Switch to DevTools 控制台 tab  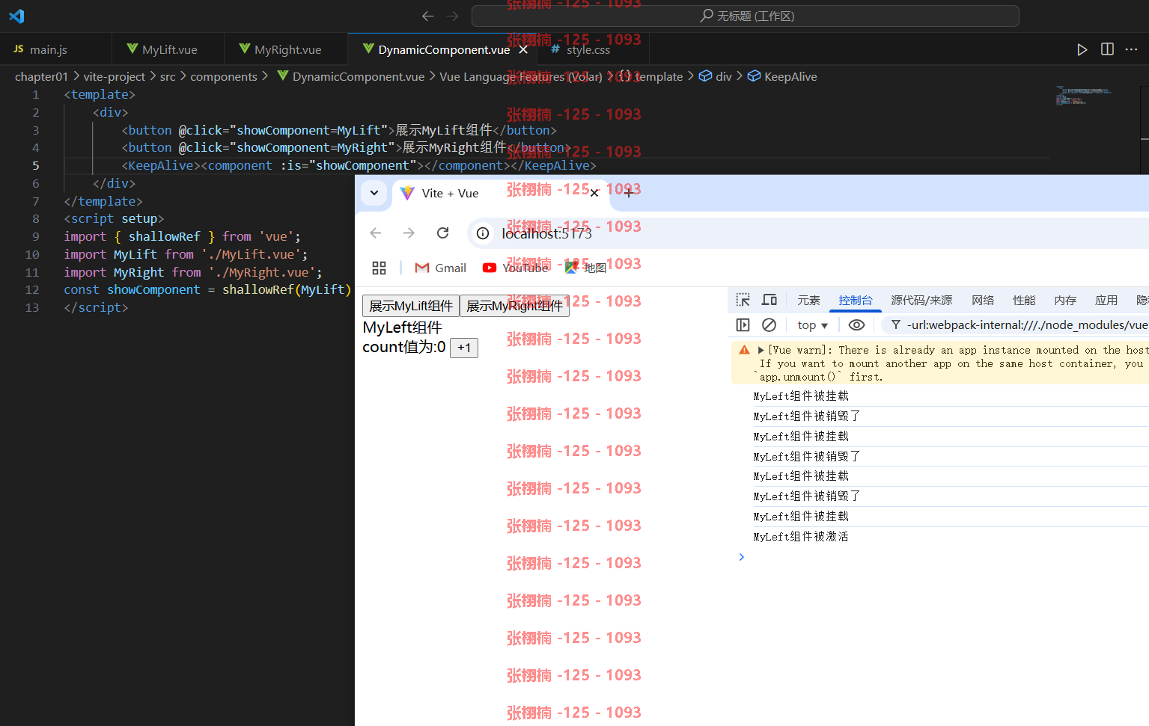pyautogui.click(x=856, y=300)
